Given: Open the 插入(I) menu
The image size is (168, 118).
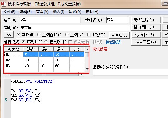Looking at the screenshot, I should (x=59, y=12).
